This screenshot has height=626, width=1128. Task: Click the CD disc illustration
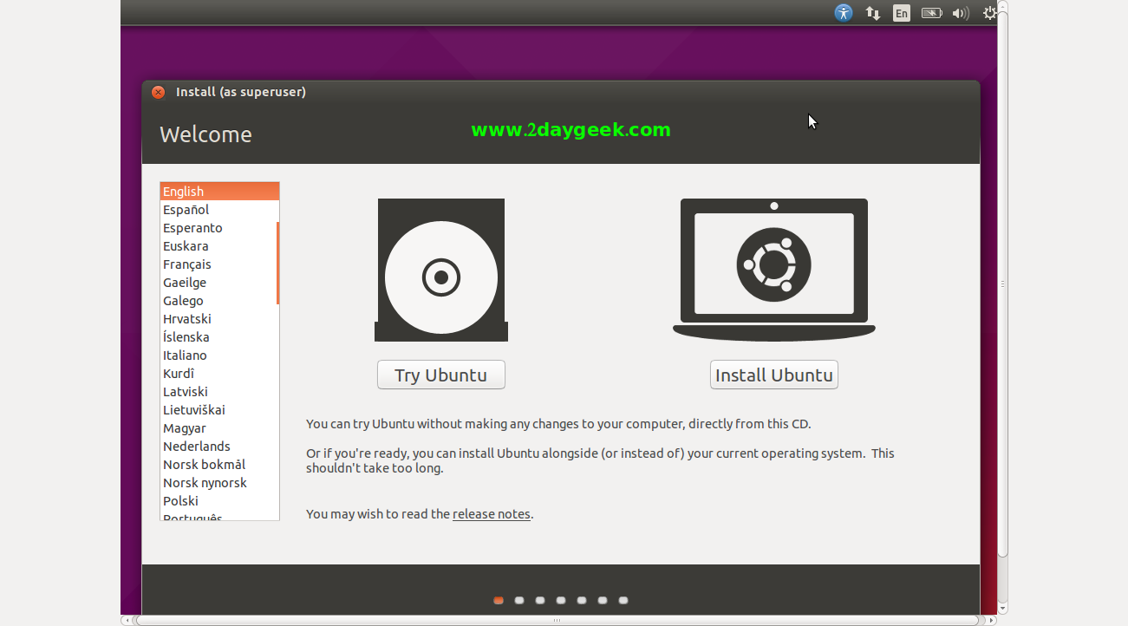441,270
